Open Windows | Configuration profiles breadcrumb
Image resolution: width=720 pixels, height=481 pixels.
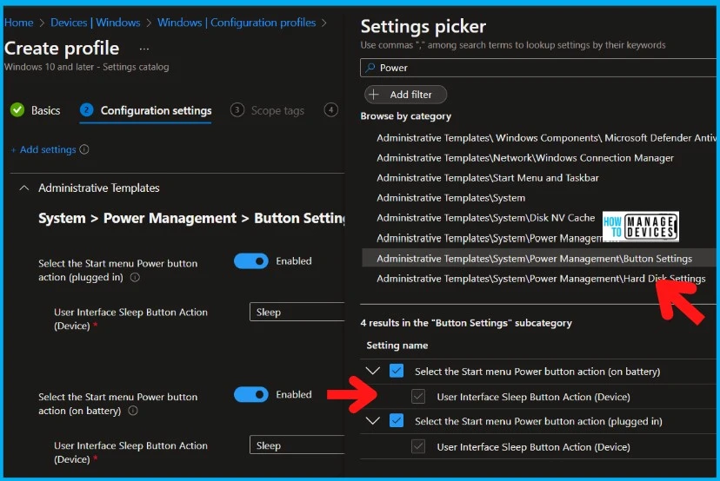tap(237, 23)
